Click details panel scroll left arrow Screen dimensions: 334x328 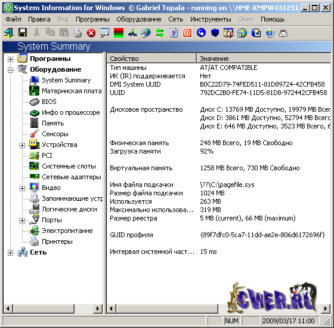tap(111, 308)
